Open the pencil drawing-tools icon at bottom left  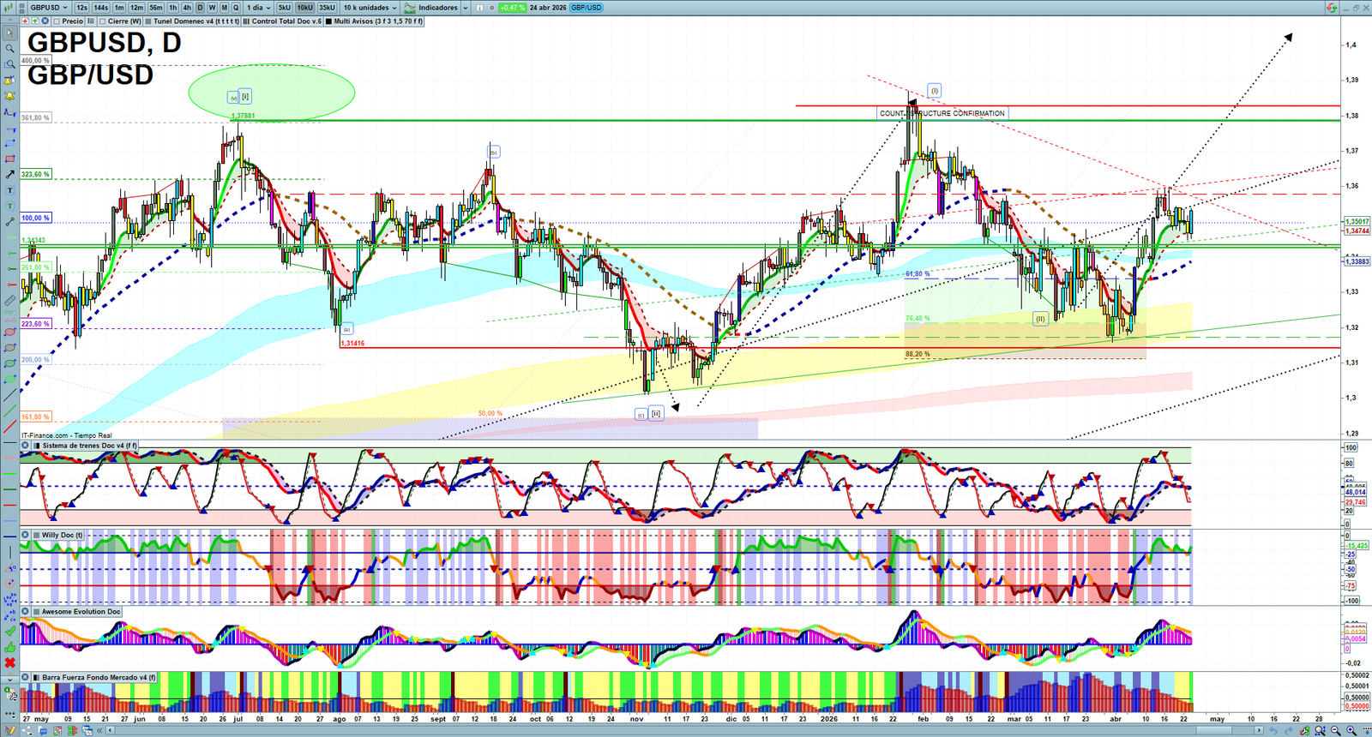(9, 730)
